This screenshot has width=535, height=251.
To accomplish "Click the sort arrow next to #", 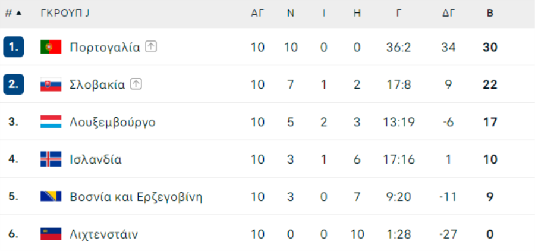I will [x=19, y=13].
